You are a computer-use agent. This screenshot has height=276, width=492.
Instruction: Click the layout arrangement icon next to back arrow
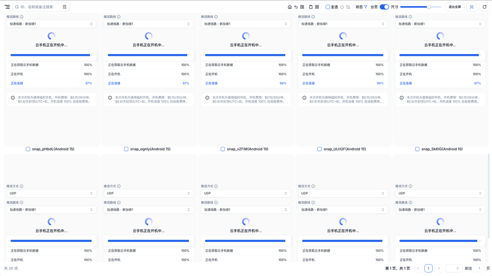[302, 7]
